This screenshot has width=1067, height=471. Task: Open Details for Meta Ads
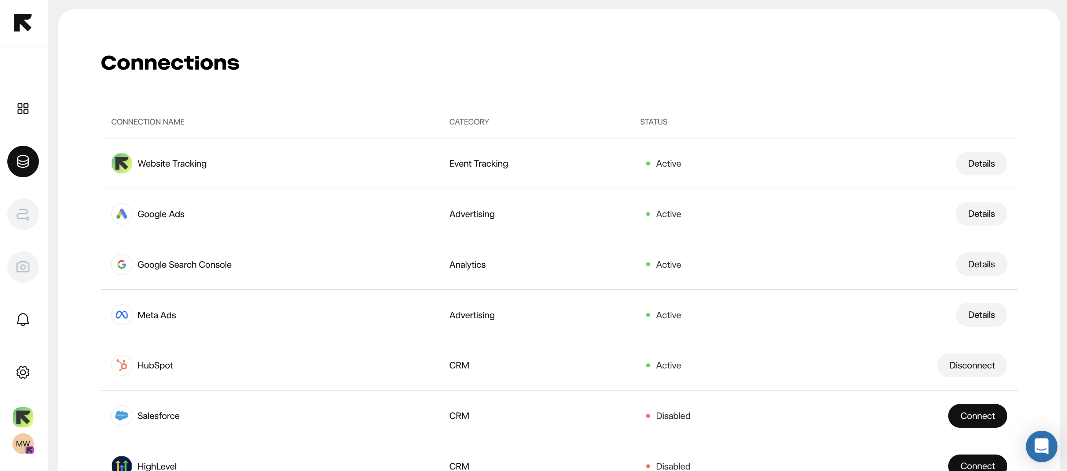coord(981,315)
